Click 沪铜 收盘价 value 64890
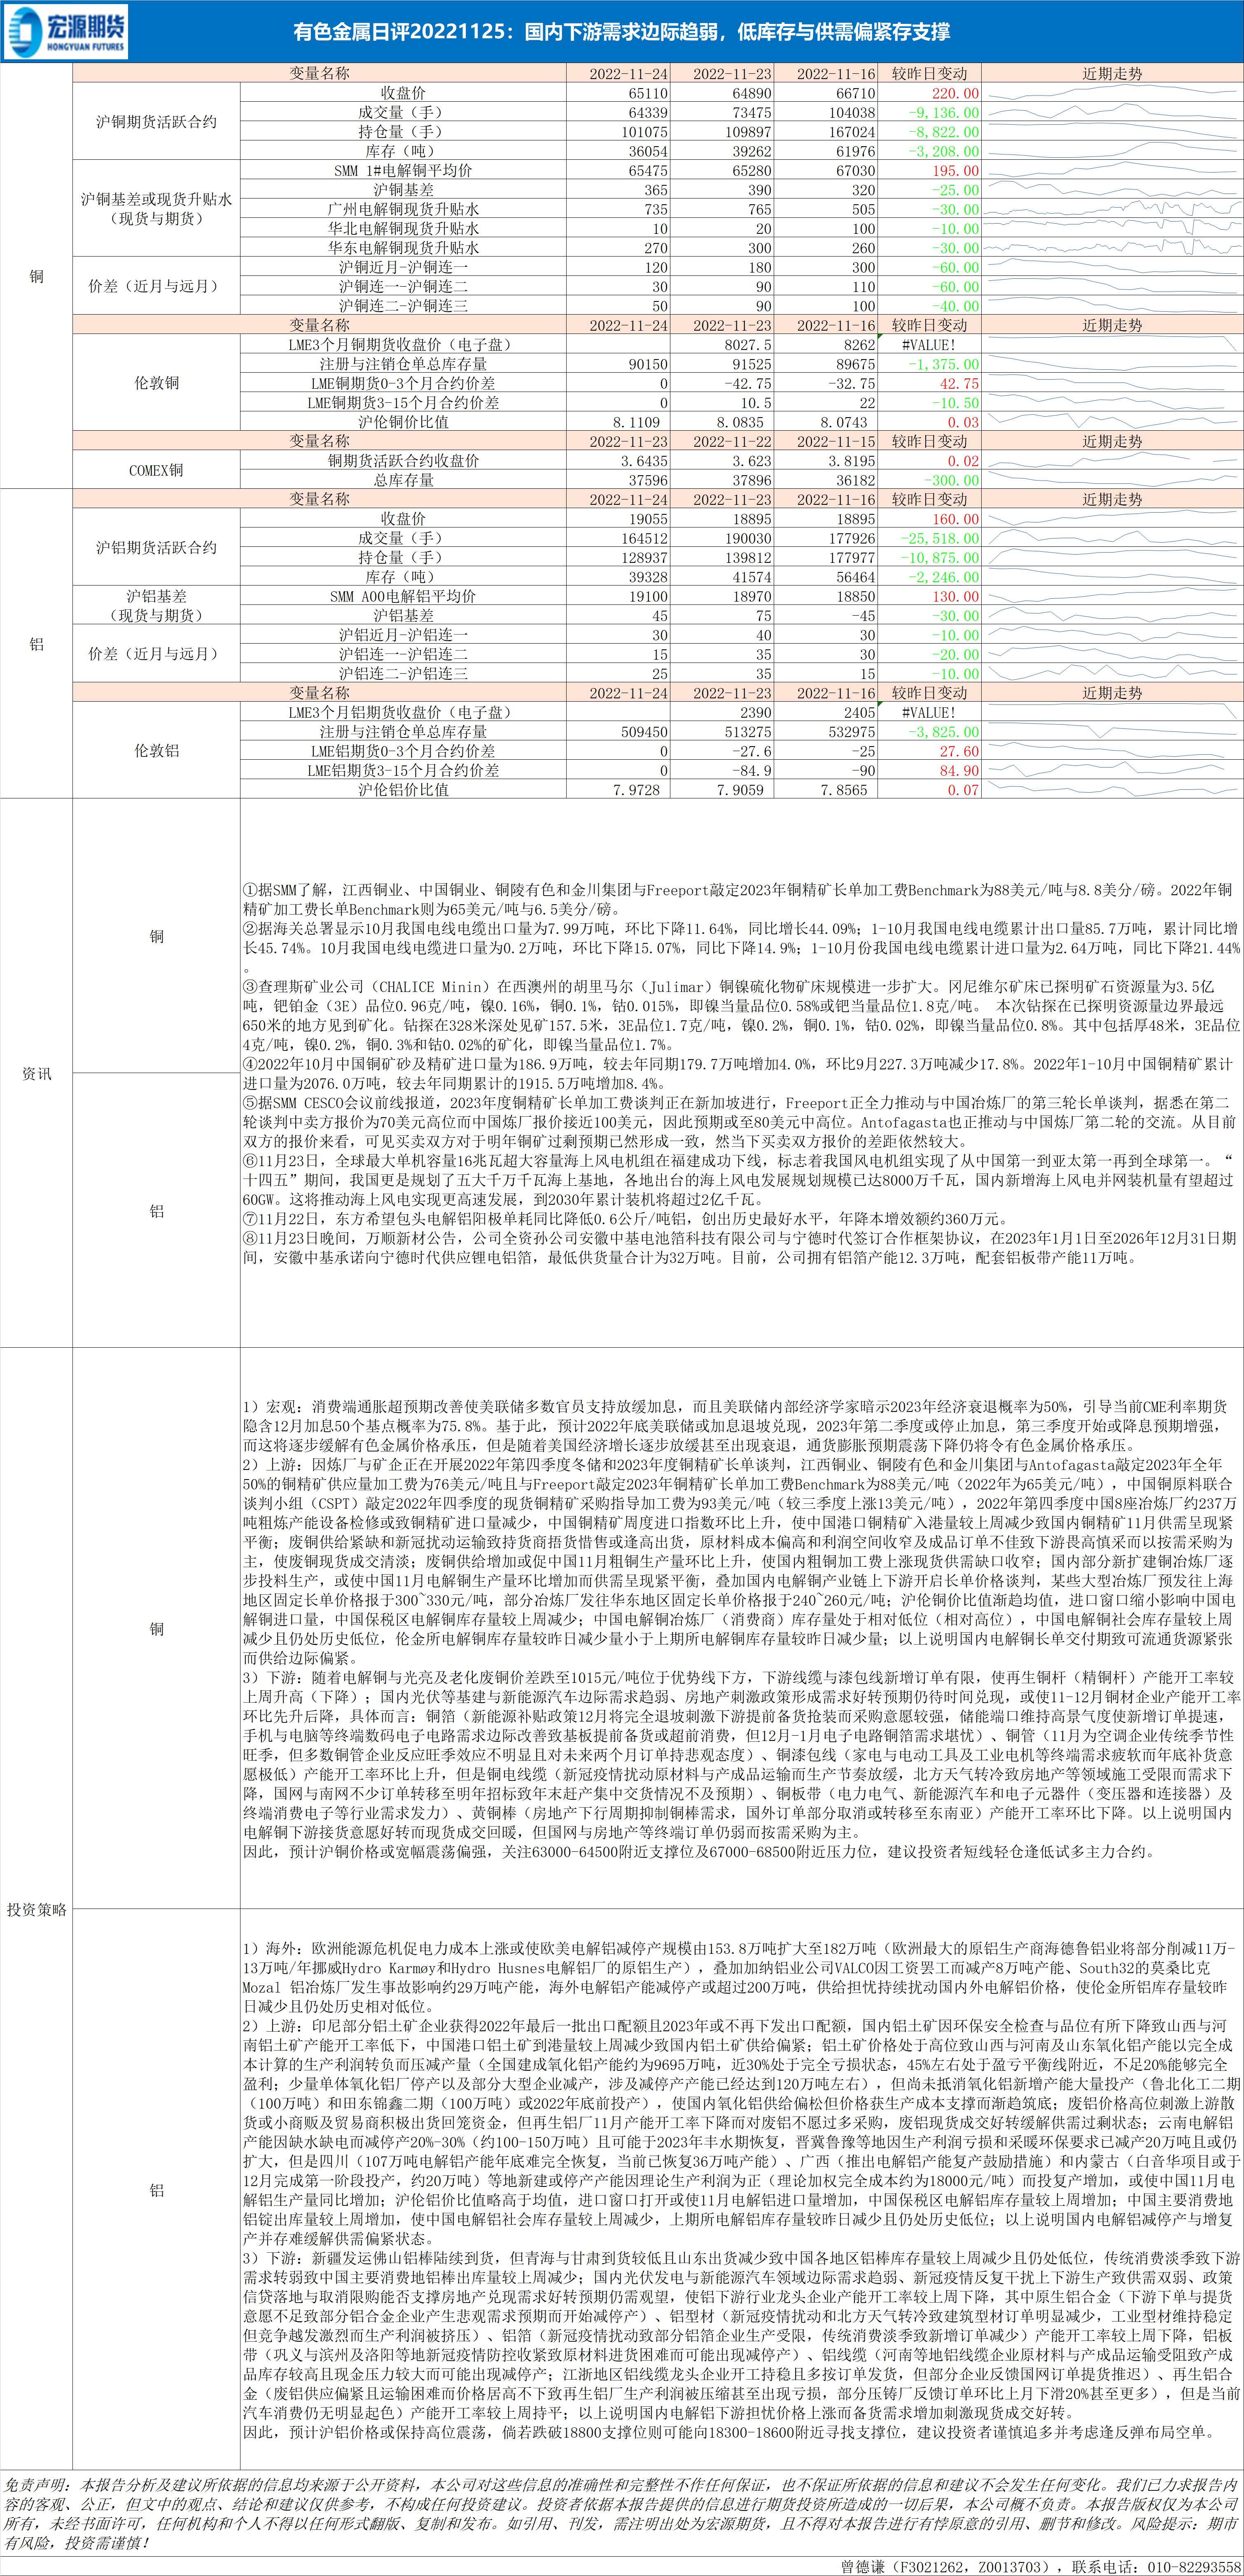 pos(752,93)
